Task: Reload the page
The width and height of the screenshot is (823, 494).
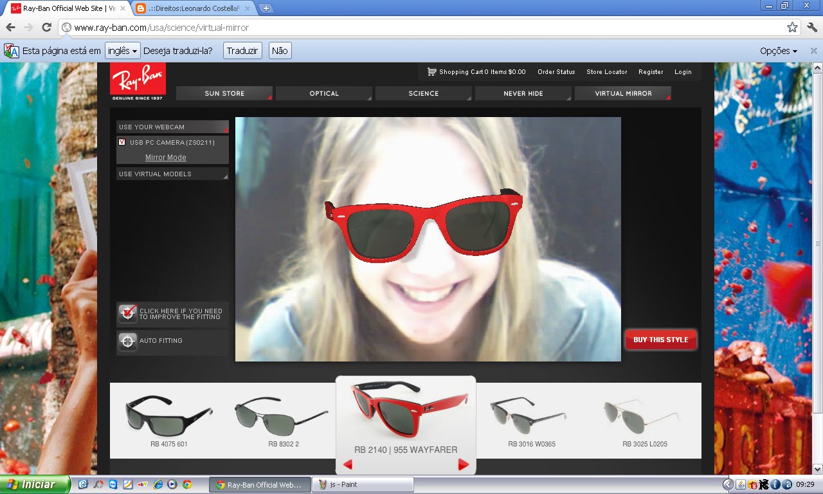Action: pos(46,28)
